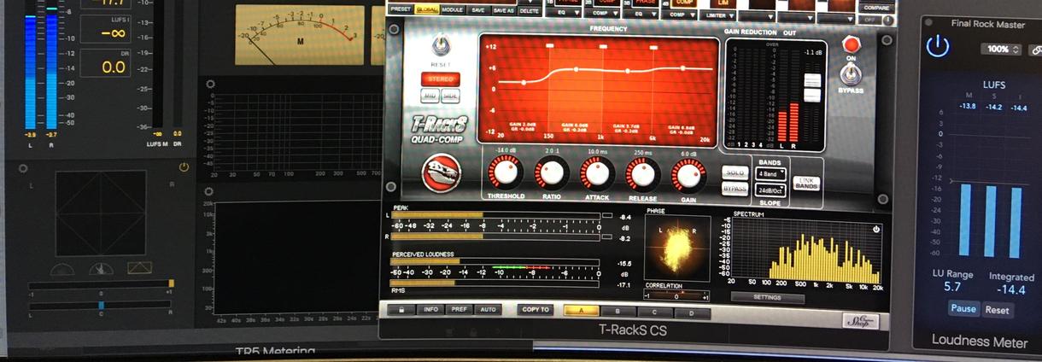Click gear icon above TR5 Metering spectrum graph
1042x362 pixels.
coord(210,85)
